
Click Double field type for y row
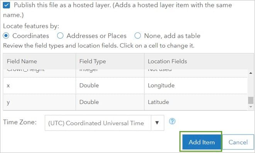(110, 102)
